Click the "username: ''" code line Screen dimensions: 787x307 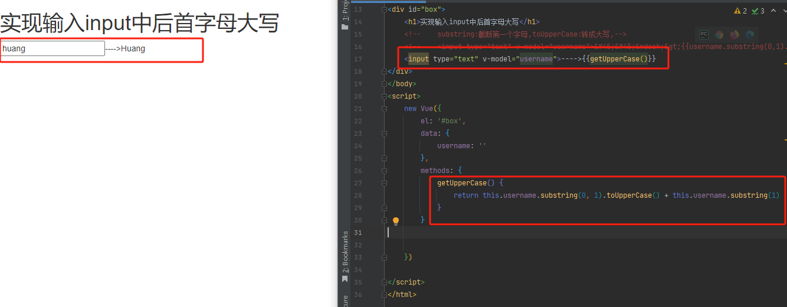[x=461, y=146]
